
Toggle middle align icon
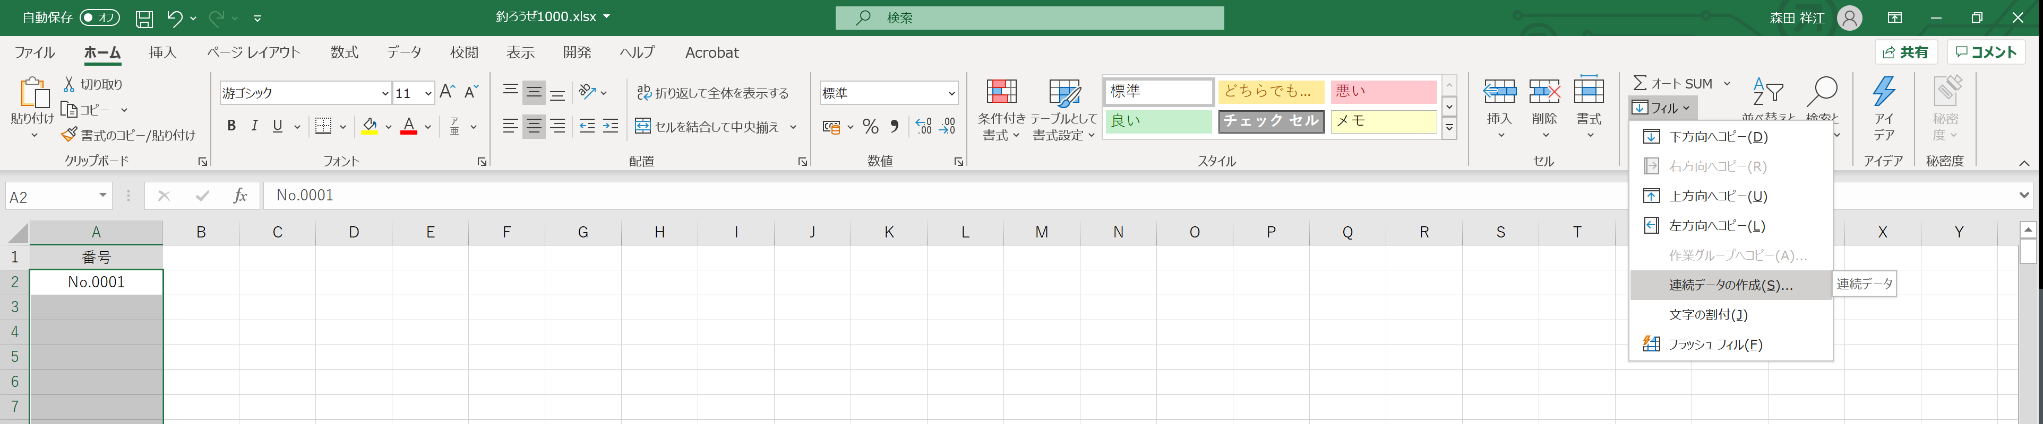pos(535,92)
